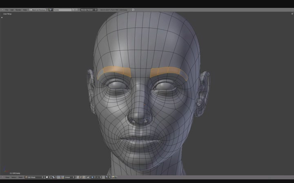Click the plus expander under User Persp
The width and height of the screenshot is (294, 183).
click(2, 17)
